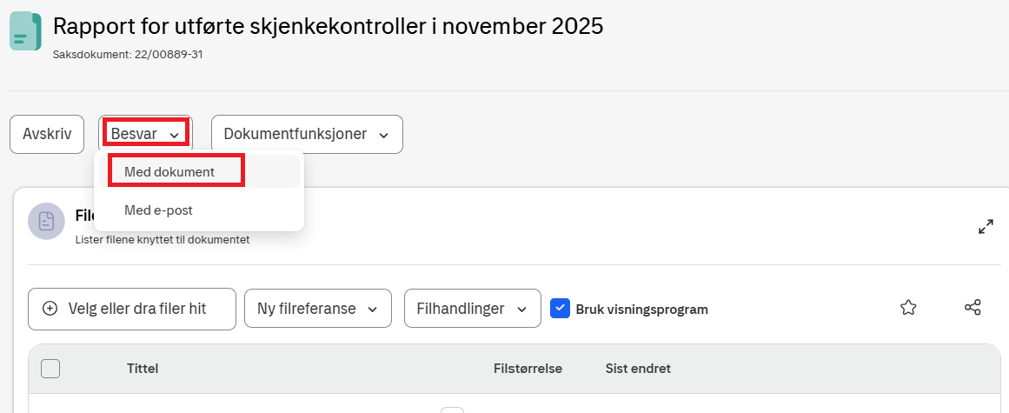Select the Med e-post menu option
Screen dimensions: 1009x413
point(158,210)
